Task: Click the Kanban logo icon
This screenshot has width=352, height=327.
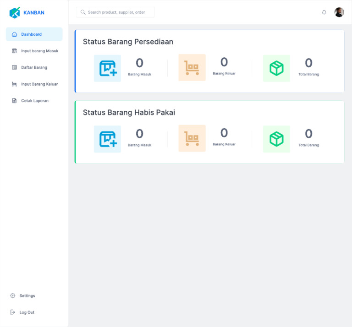Action: coord(15,12)
